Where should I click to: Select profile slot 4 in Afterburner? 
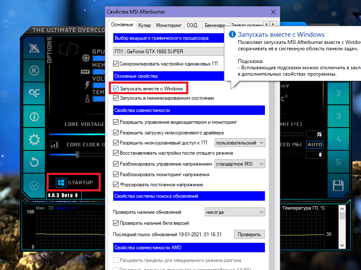pos(338,139)
